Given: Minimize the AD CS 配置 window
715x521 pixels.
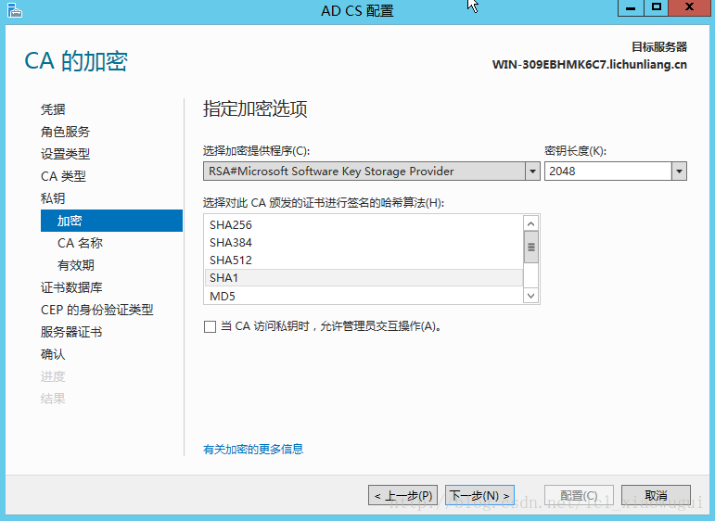Looking at the screenshot, I should [631, 7].
